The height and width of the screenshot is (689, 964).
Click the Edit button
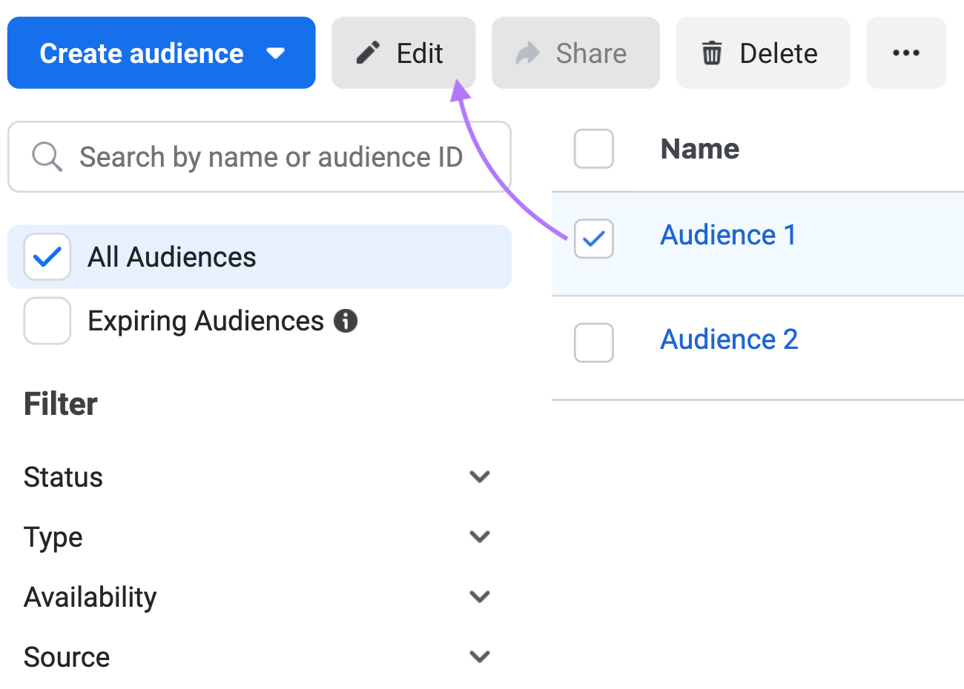click(x=403, y=53)
